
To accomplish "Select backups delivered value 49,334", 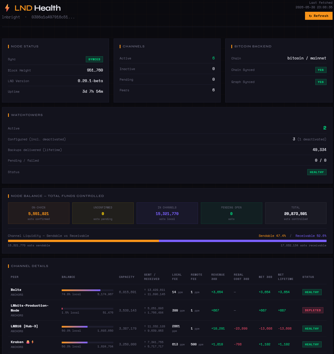I will tap(319, 150).
